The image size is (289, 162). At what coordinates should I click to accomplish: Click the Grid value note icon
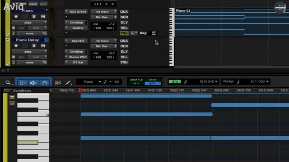[186, 81]
